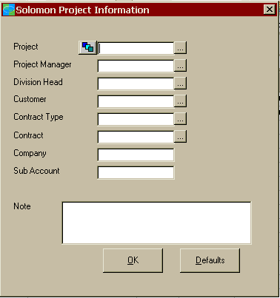280x298 pixels.
Task: Open lookup ellipsis for Customer field
Action: (180, 101)
